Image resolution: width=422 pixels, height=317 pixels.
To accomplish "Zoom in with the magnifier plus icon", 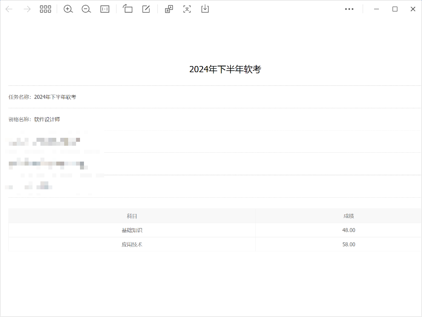I will (68, 9).
